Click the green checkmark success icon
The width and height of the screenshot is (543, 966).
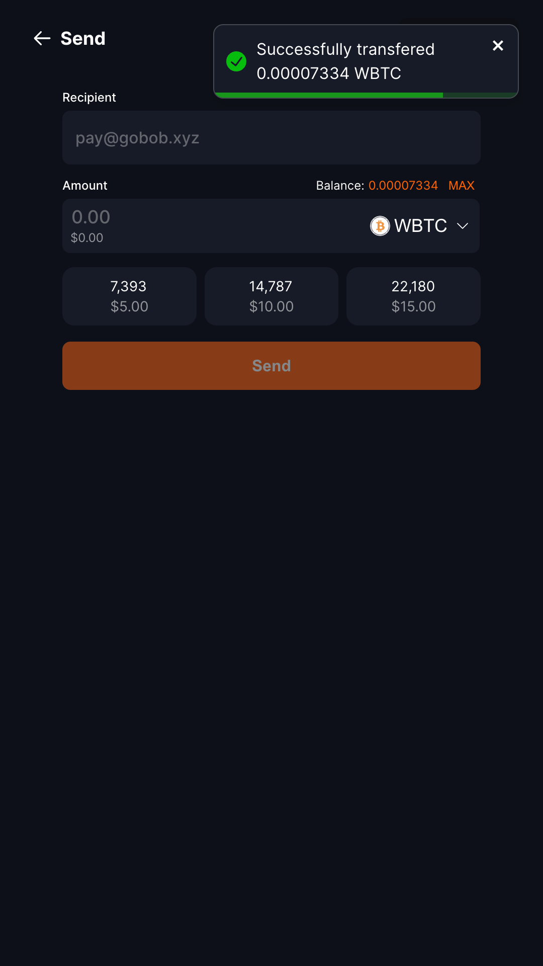(x=236, y=61)
